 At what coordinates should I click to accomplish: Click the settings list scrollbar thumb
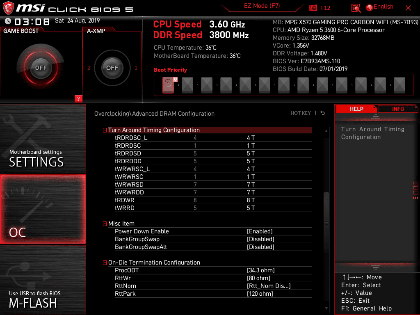tap(326, 222)
